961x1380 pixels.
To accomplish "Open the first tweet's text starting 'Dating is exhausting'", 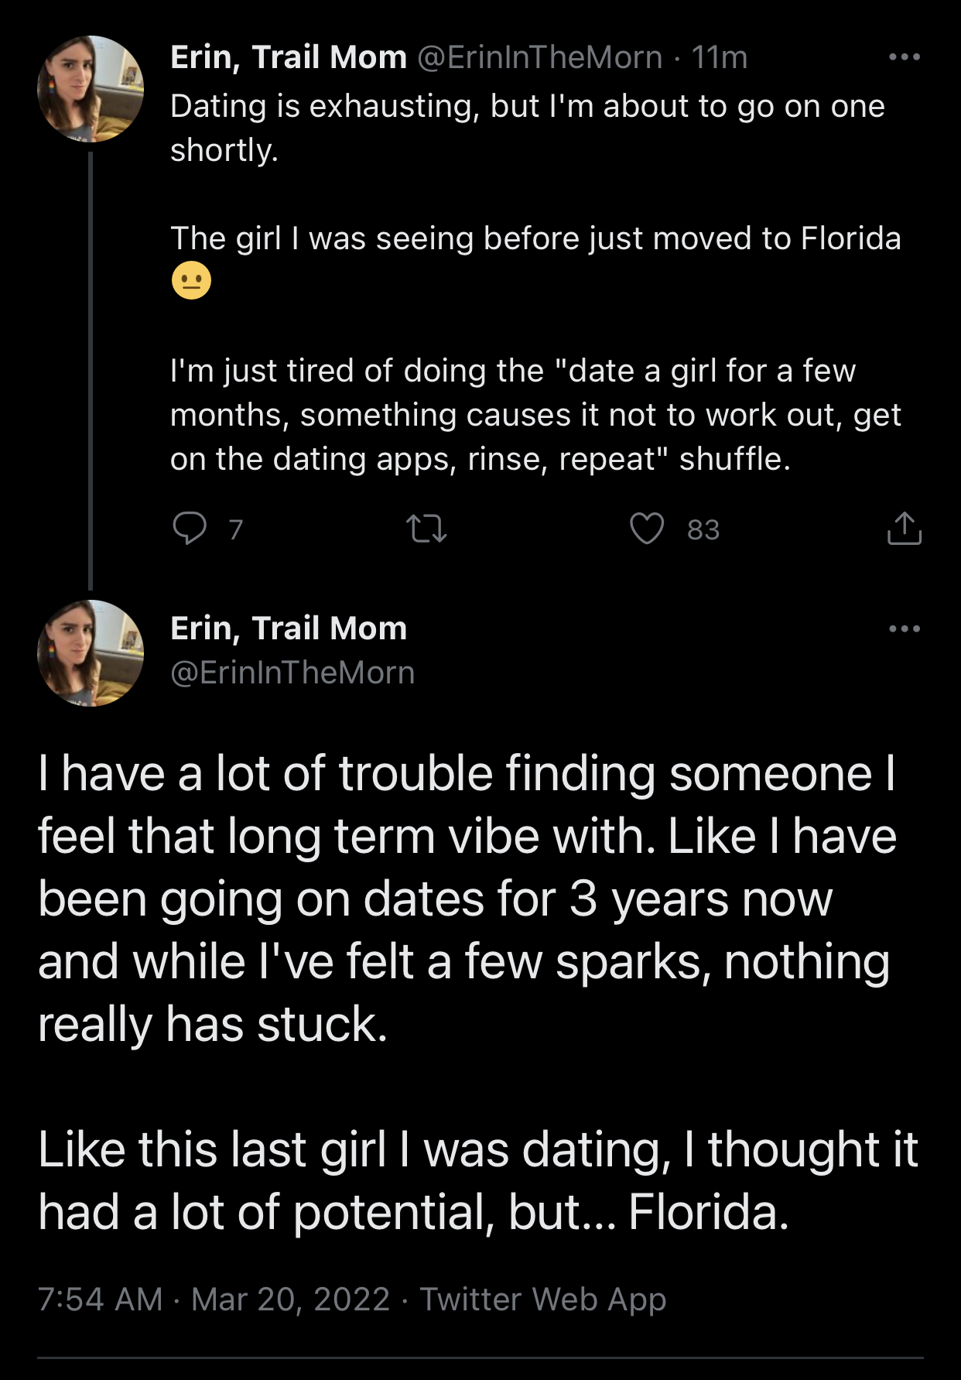I will pyautogui.click(x=526, y=107).
